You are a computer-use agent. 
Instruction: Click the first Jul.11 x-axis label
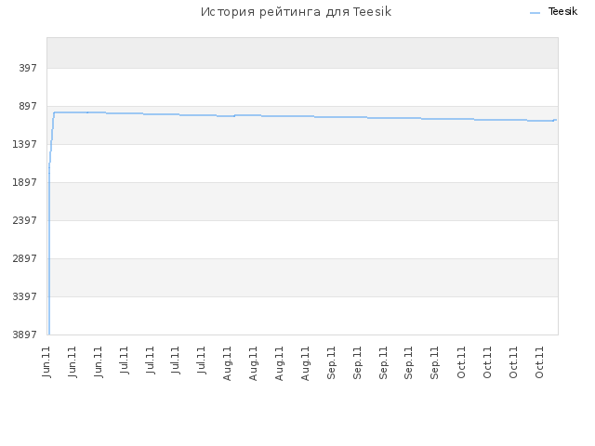click(125, 361)
